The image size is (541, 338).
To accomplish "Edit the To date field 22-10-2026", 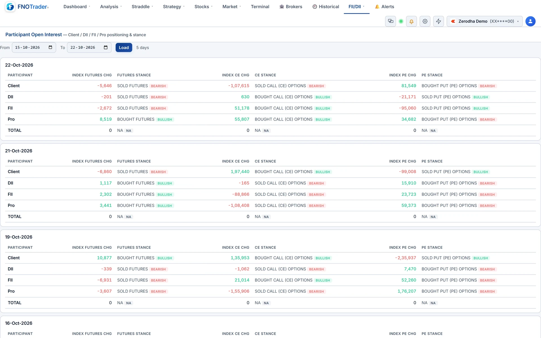I will (x=89, y=47).
